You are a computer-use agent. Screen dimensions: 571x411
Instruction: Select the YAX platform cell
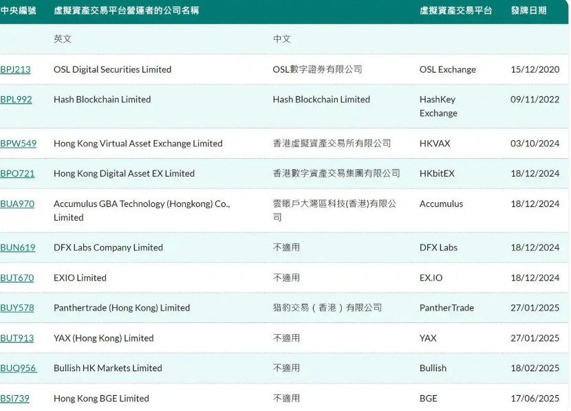click(x=428, y=338)
